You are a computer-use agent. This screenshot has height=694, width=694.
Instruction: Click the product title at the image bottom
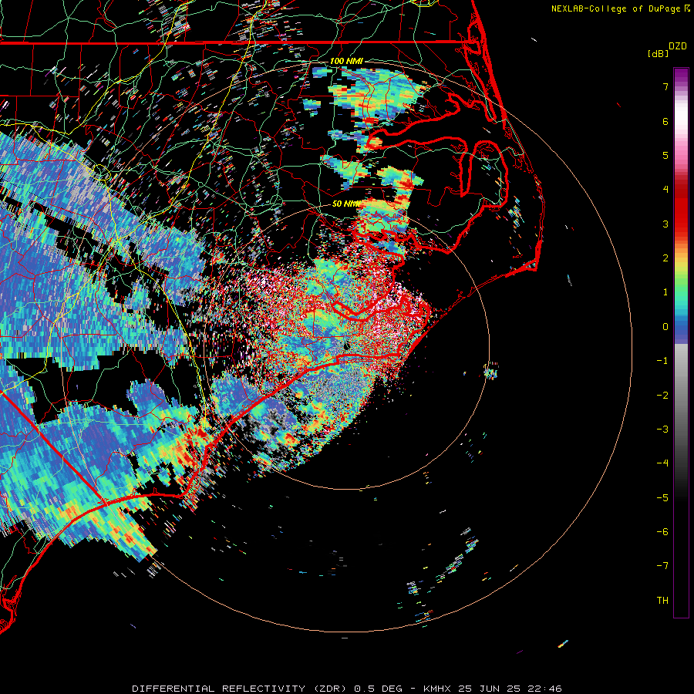(347, 689)
